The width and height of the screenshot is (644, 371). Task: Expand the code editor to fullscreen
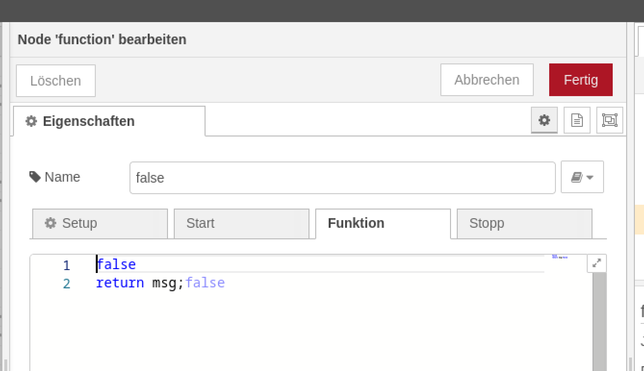pyautogui.click(x=597, y=263)
